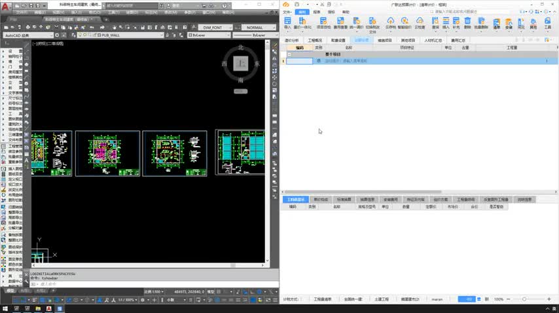Click AutoCAD application logo button

[5, 7]
